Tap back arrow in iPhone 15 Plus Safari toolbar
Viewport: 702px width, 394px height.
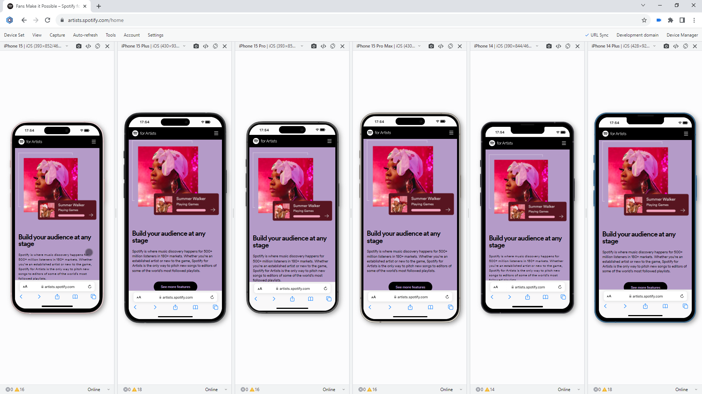coord(135,307)
